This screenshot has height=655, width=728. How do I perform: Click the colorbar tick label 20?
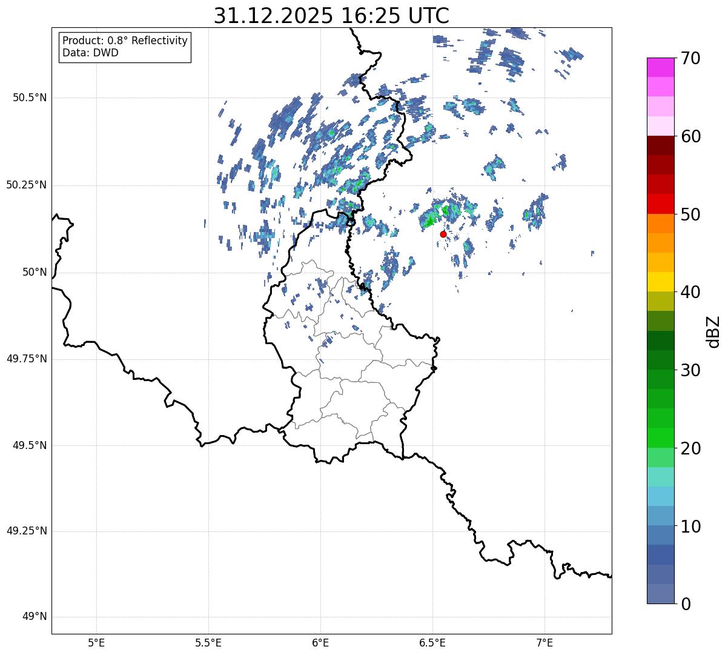pos(691,448)
